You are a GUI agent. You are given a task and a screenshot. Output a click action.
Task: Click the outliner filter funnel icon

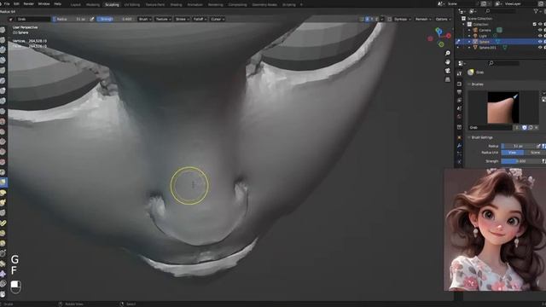pyautogui.click(x=536, y=11)
